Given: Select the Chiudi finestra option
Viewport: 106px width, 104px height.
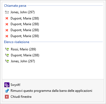Looking at the screenshot, I should [x=21, y=97].
